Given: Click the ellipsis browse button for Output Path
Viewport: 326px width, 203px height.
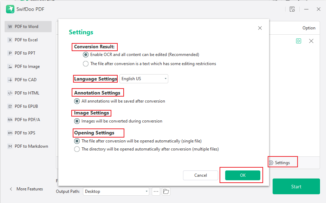Looking at the screenshot, I should pos(156,191).
